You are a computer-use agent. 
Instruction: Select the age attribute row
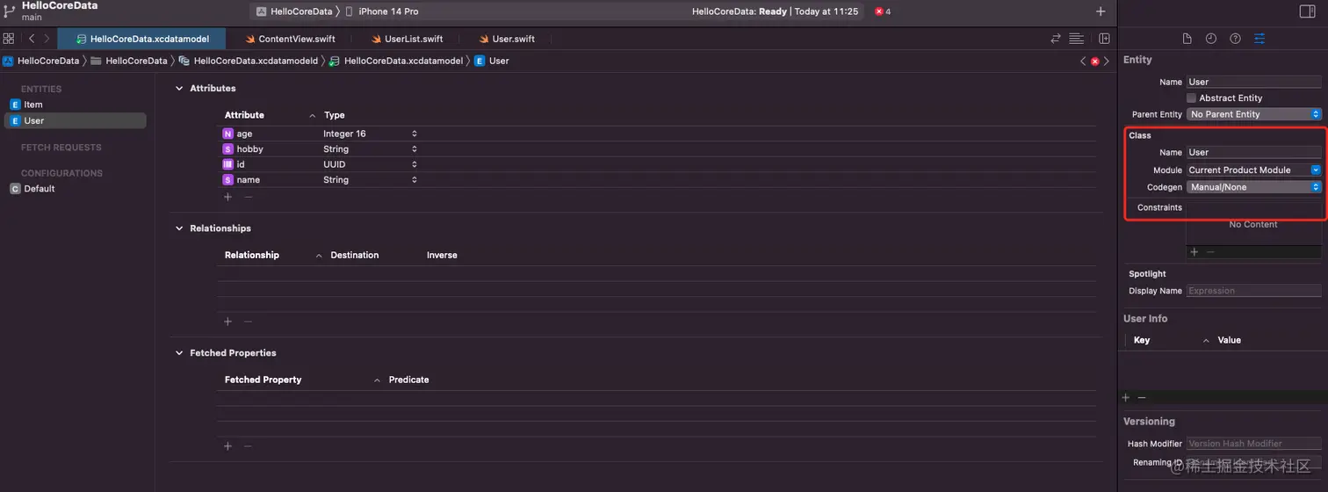pos(657,134)
